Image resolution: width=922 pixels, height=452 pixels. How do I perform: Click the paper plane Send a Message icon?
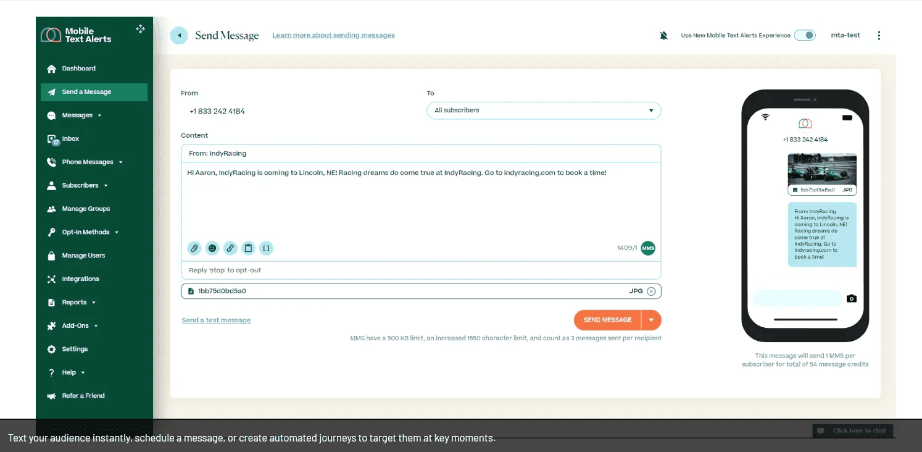[52, 92]
